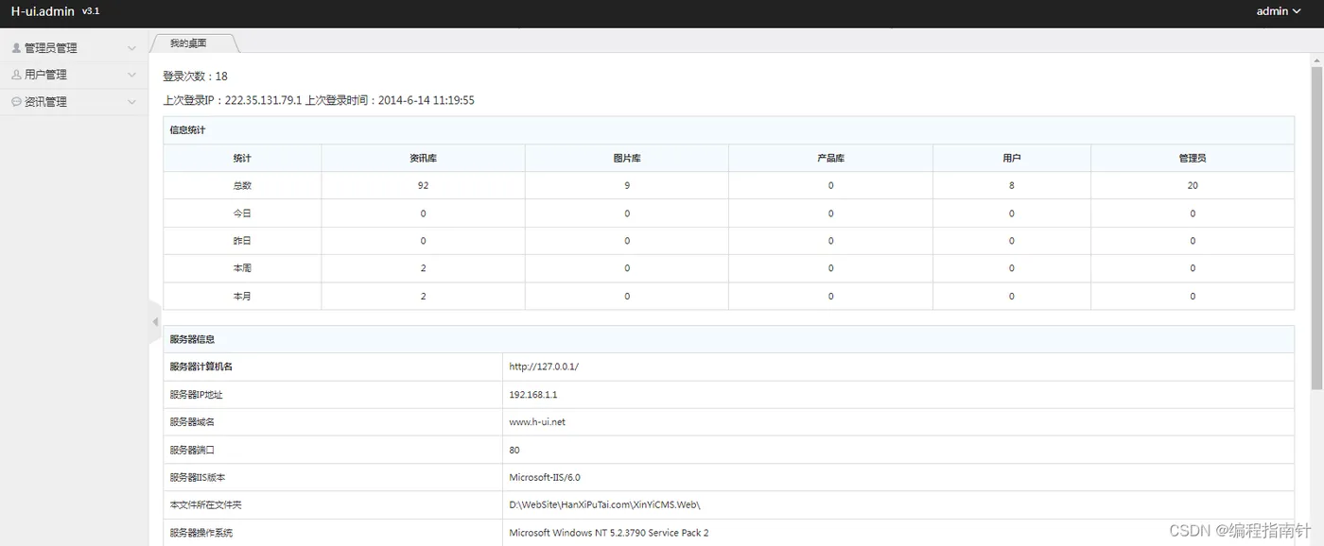Click the D:\WebSite folder path value
This screenshot has width=1324, height=546.
pos(605,504)
